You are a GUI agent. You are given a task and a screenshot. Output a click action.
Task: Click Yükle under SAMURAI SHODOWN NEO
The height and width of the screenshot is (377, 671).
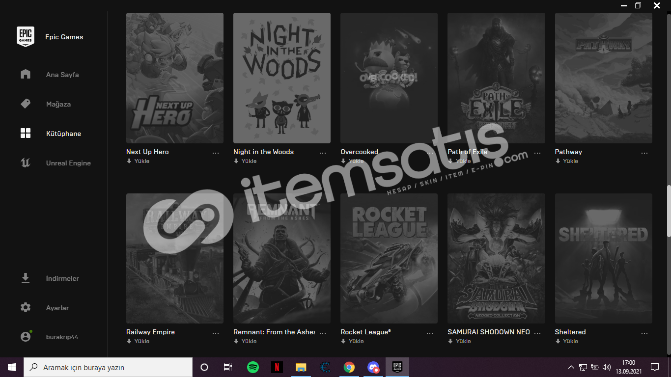[x=459, y=341]
